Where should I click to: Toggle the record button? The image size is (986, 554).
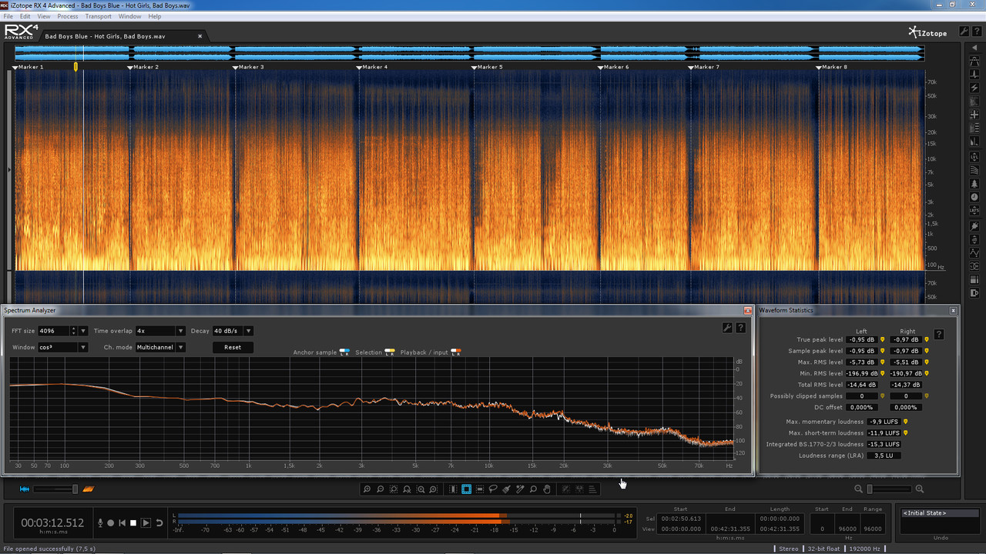tap(110, 523)
